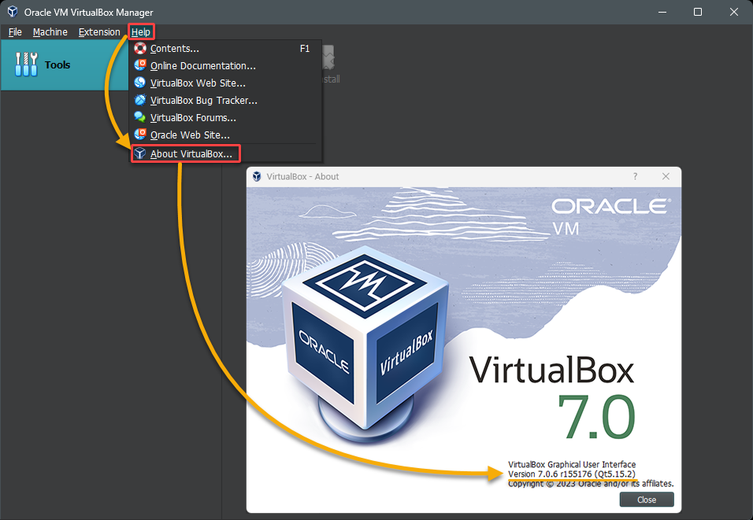Choose VirtualBox Web Site... entry
Image resolution: width=753 pixels, height=520 pixels.
pos(225,83)
